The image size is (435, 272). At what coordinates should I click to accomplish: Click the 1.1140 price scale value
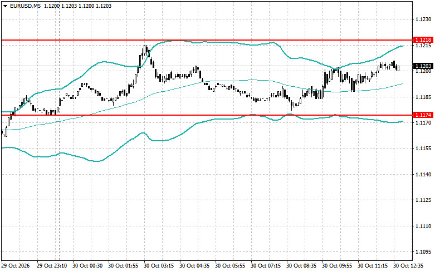[x=423, y=174]
